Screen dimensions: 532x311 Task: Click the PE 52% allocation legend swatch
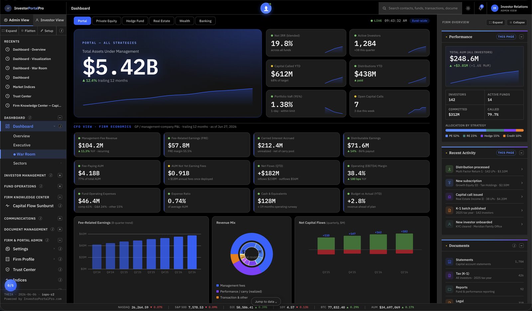coord(447,136)
